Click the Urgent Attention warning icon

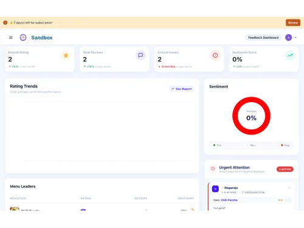pos(213,168)
